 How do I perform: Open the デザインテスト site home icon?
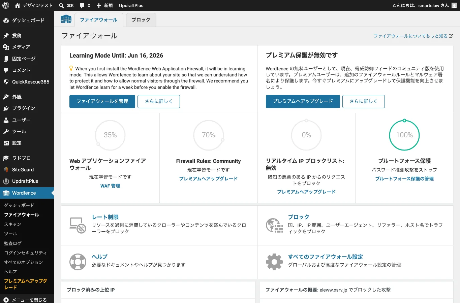(x=18, y=5)
